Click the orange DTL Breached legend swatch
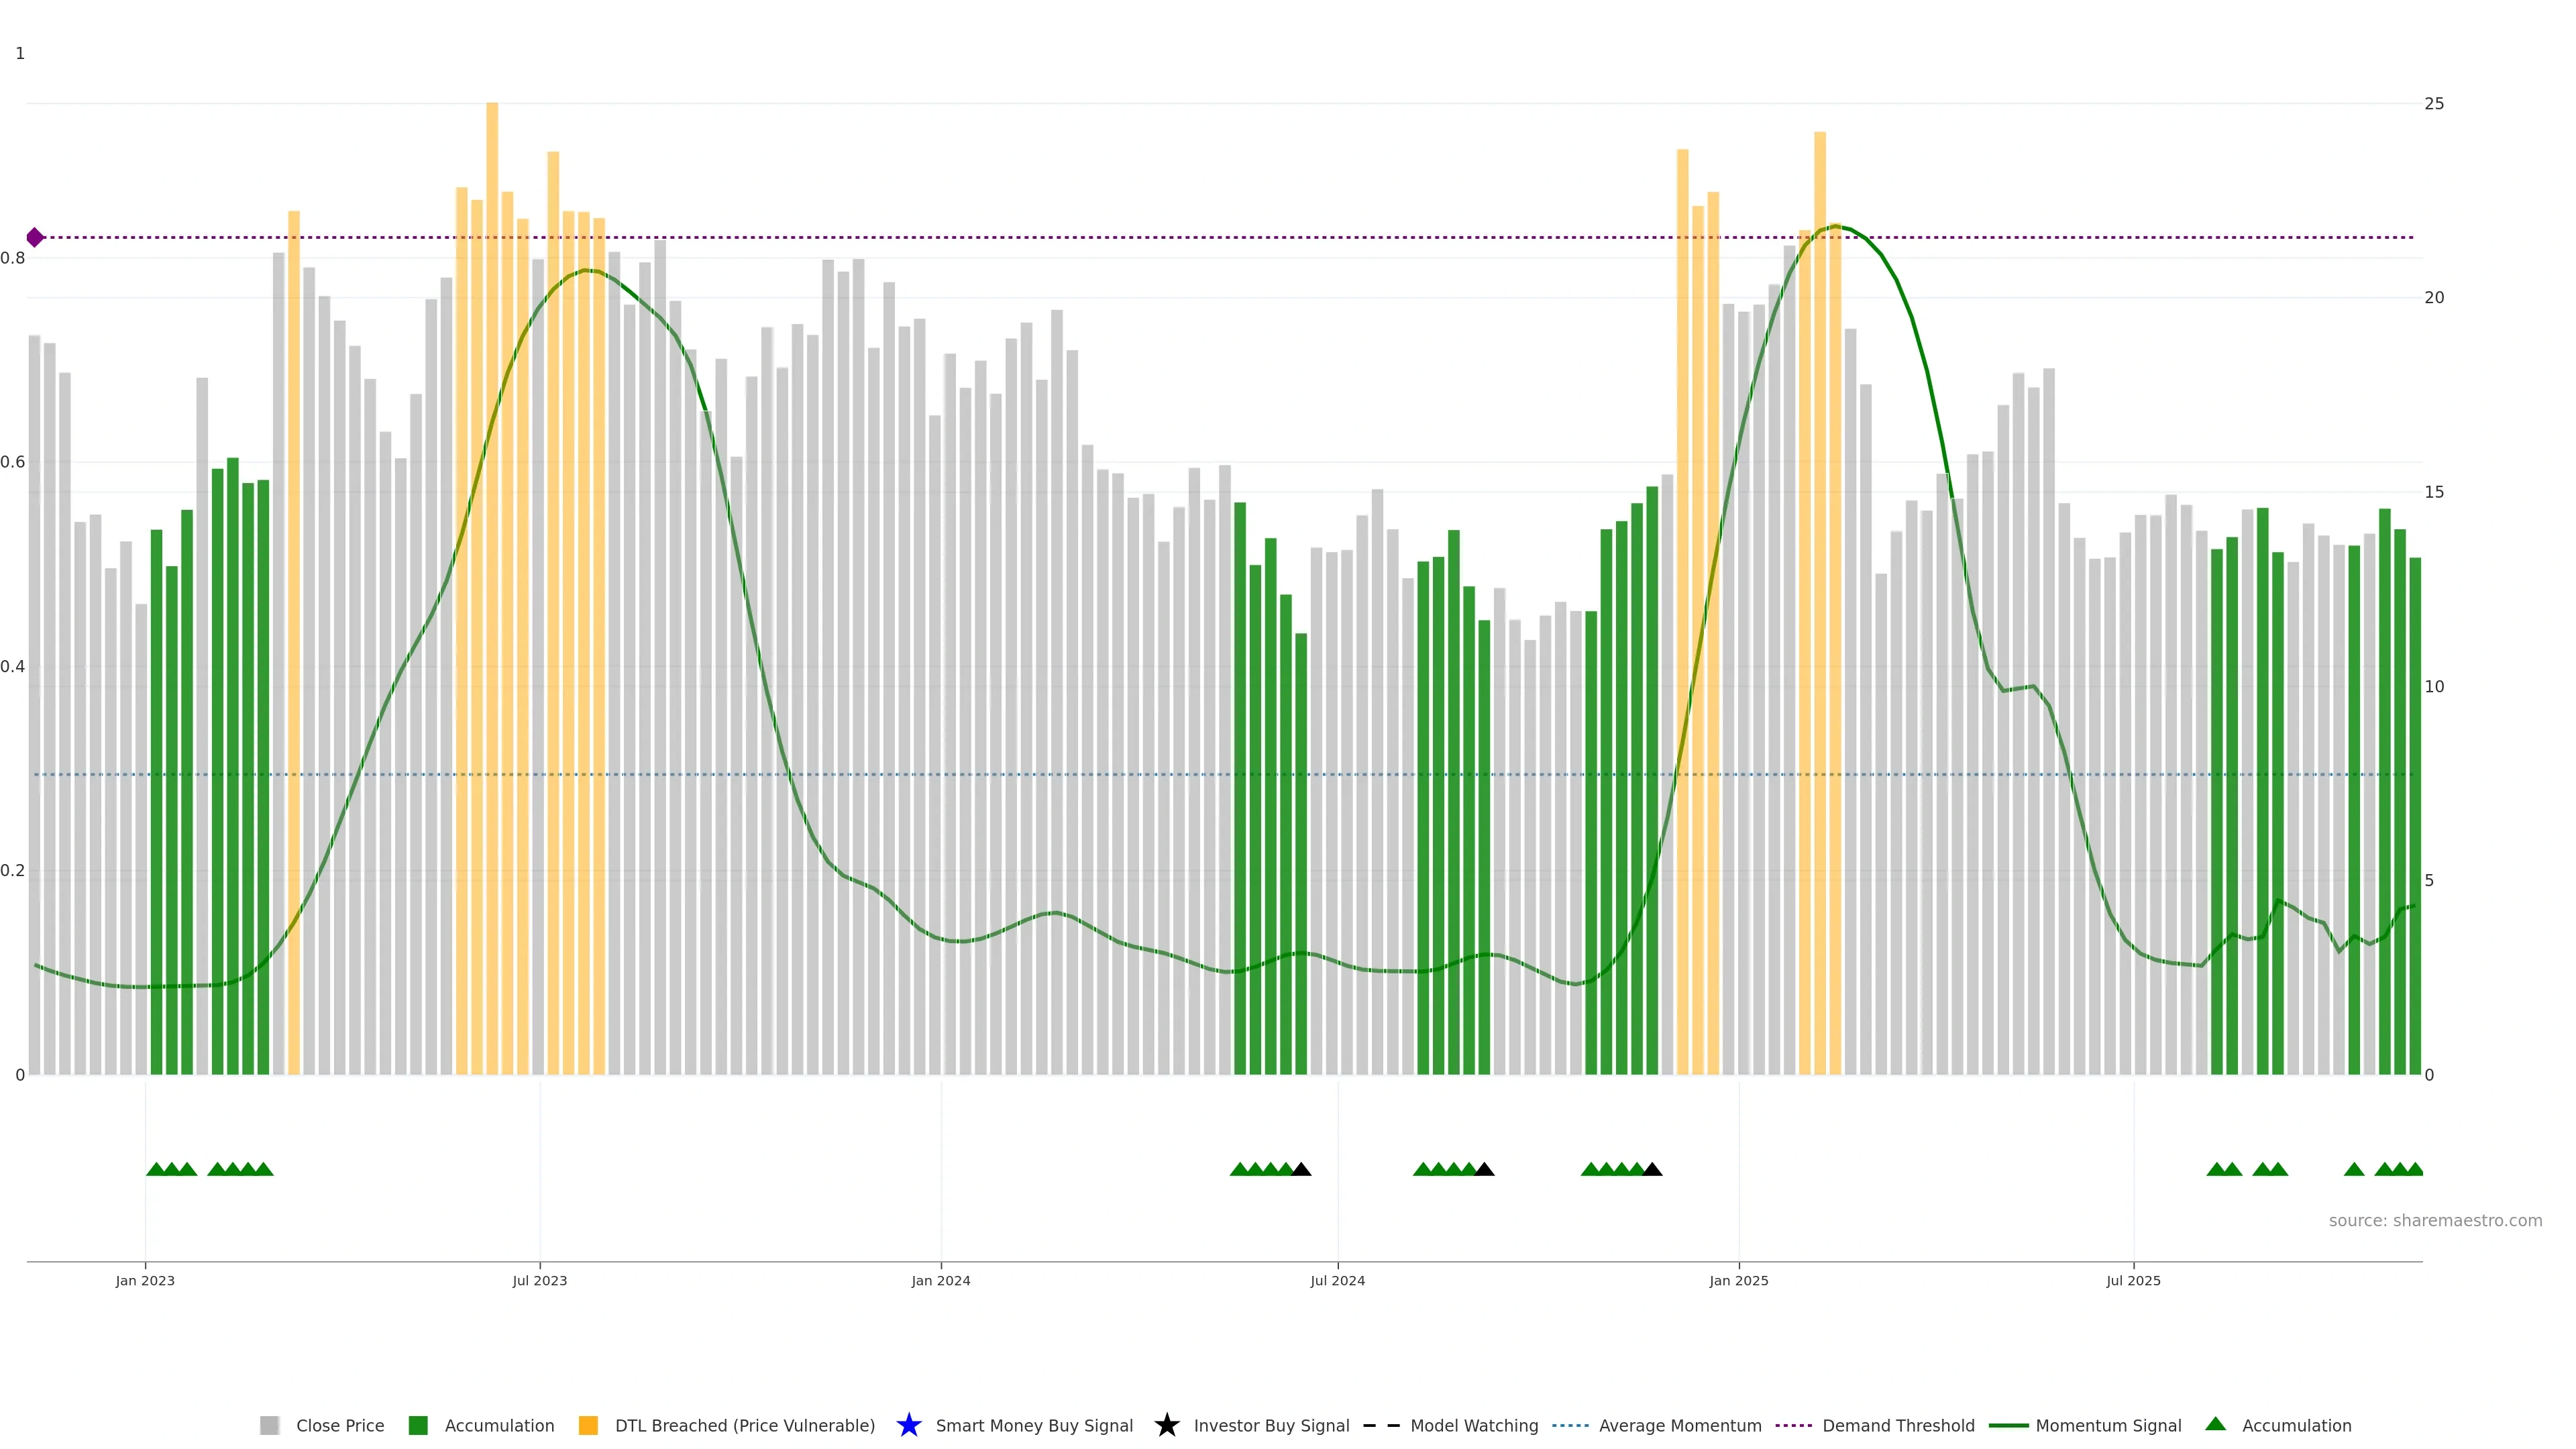The height and width of the screenshot is (1449, 2576). tap(588, 1425)
